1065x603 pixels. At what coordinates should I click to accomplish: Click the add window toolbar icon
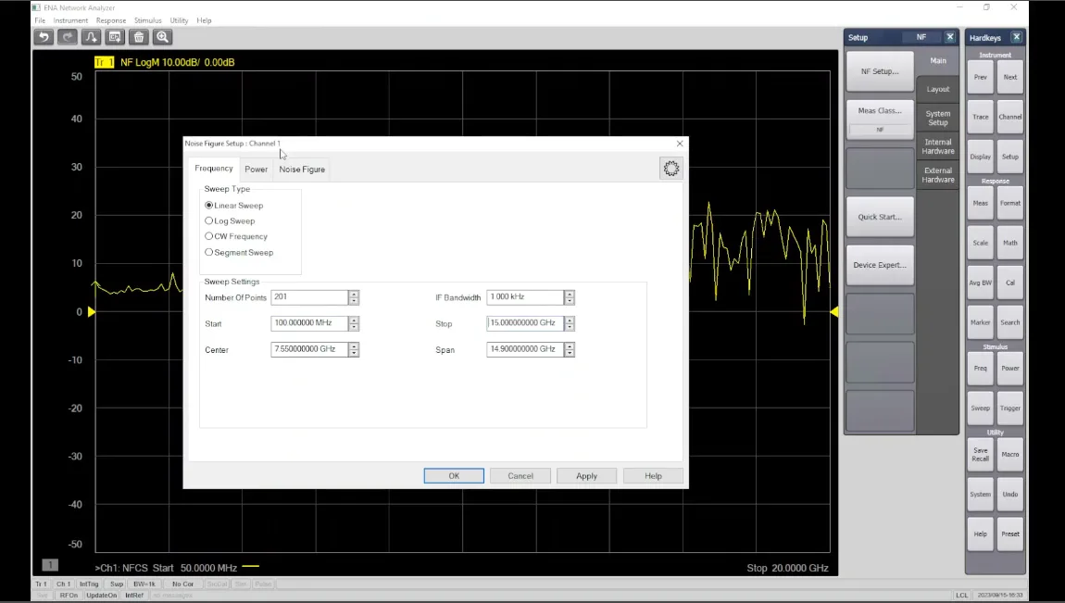click(x=115, y=37)
